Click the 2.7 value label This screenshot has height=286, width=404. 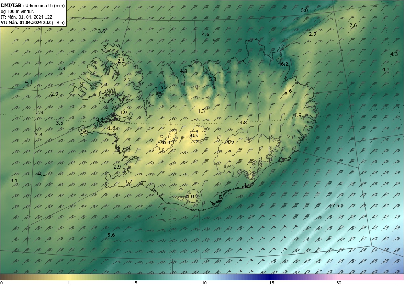[313, 34]
